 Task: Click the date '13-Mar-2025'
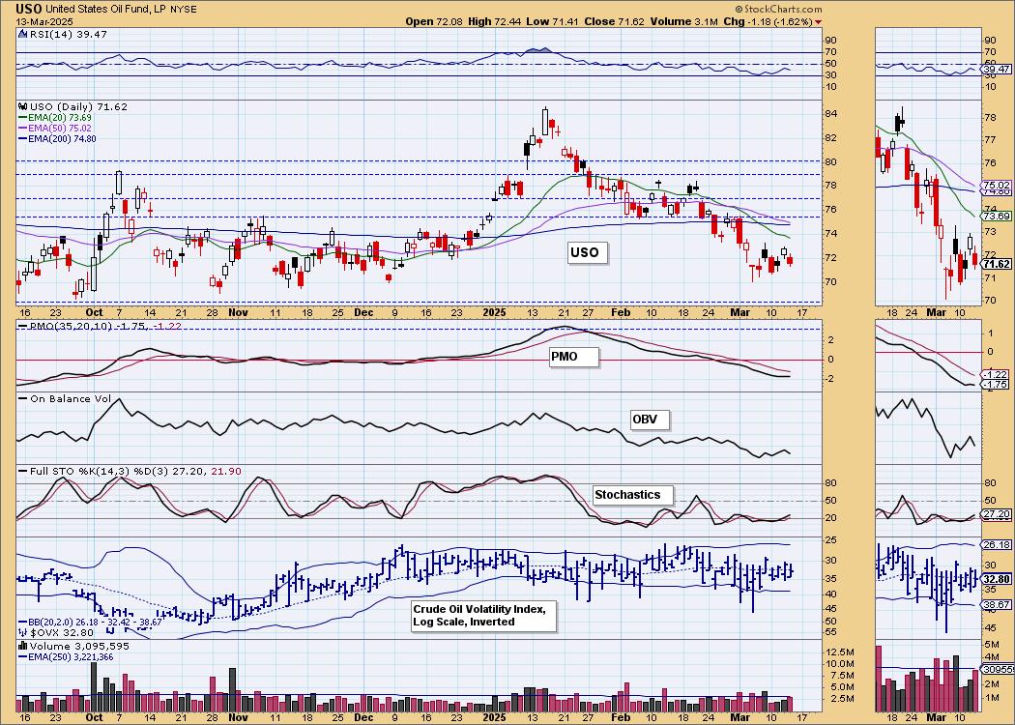tap(44, 21)
